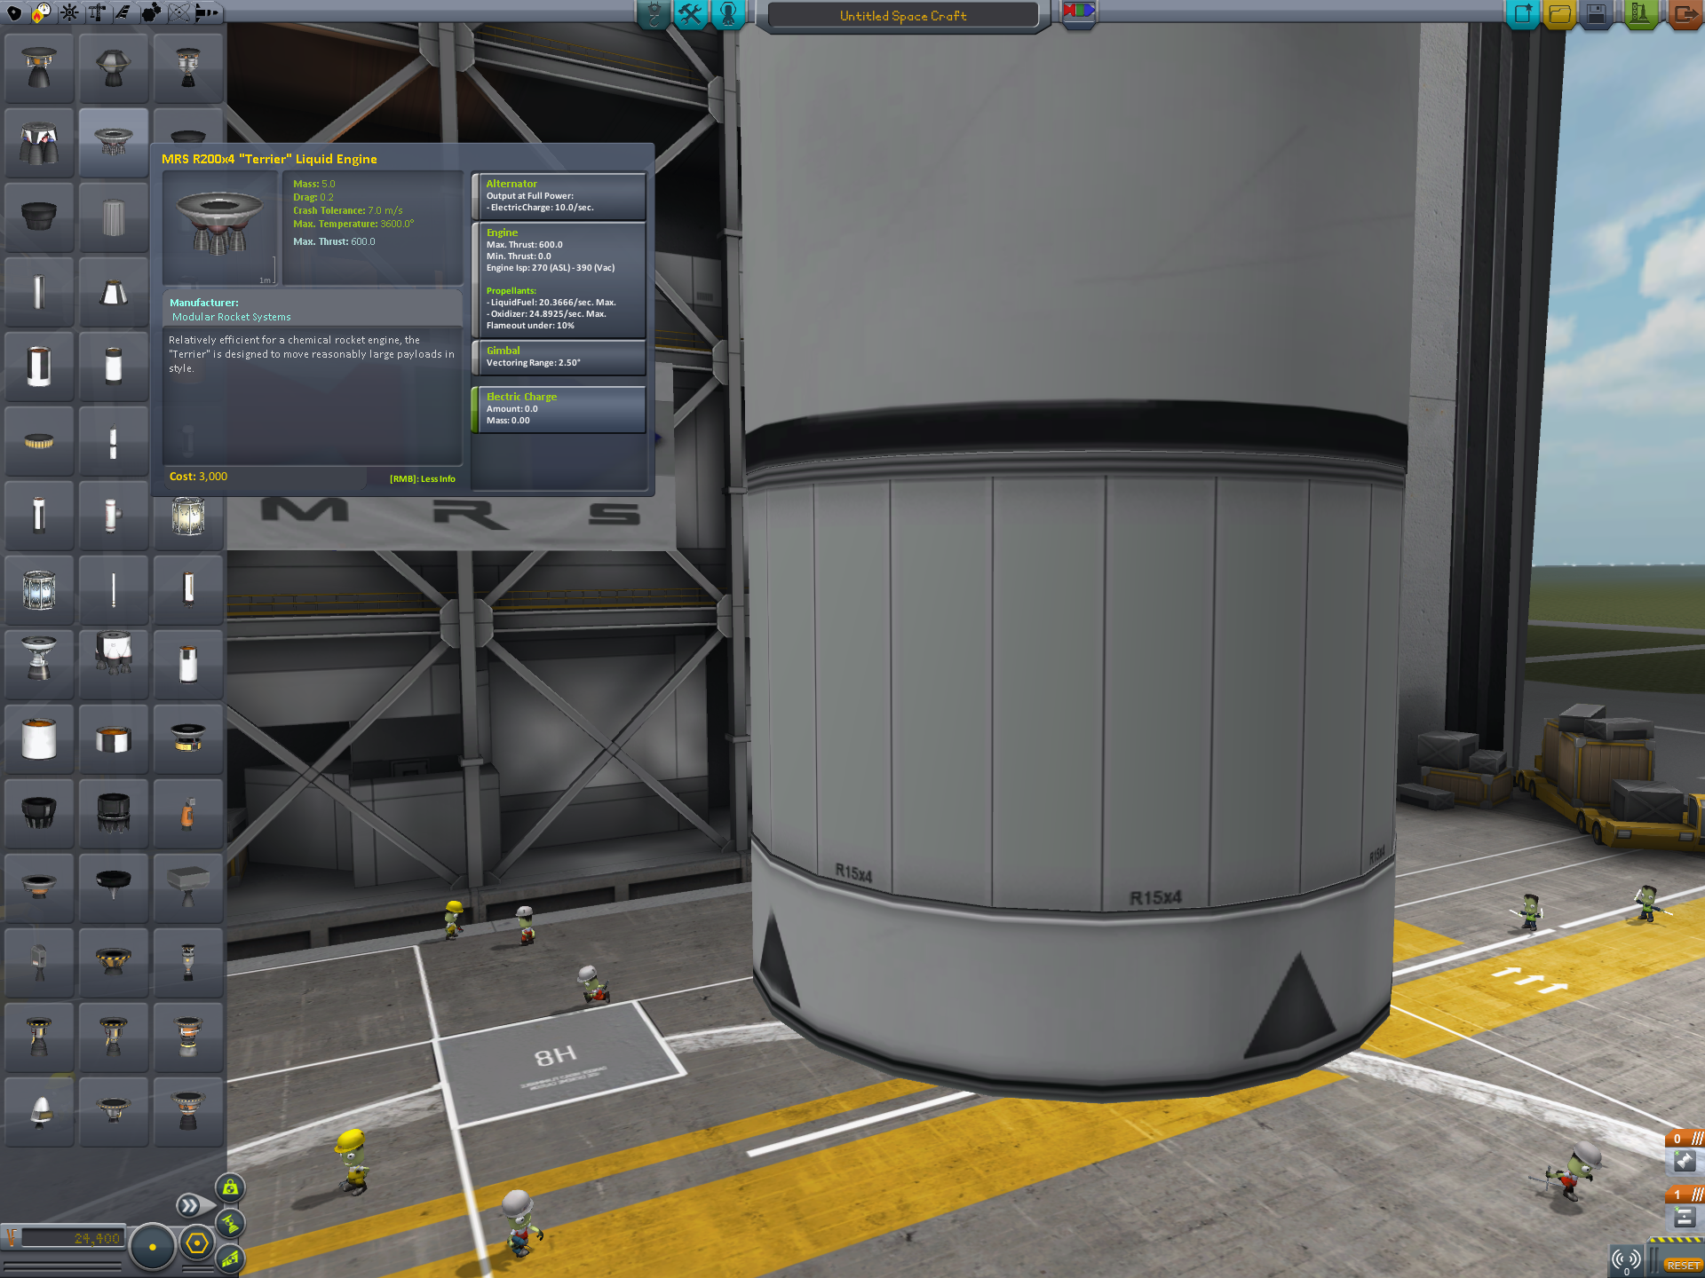Open the comms signal icon near RESET

[x=1627, y=1260]
